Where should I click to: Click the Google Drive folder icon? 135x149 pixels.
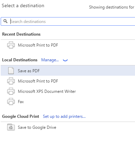click(11, 127)
